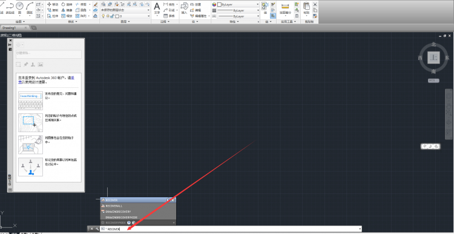This screenshot has height=234, width=454.
Task: Open the object color wheel swatch
Action: click(214, 5)
